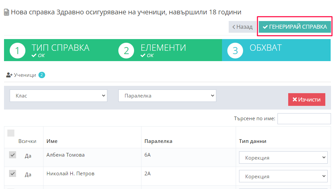
Task: Click the Търсене по име search field
Action: (304, 119)
